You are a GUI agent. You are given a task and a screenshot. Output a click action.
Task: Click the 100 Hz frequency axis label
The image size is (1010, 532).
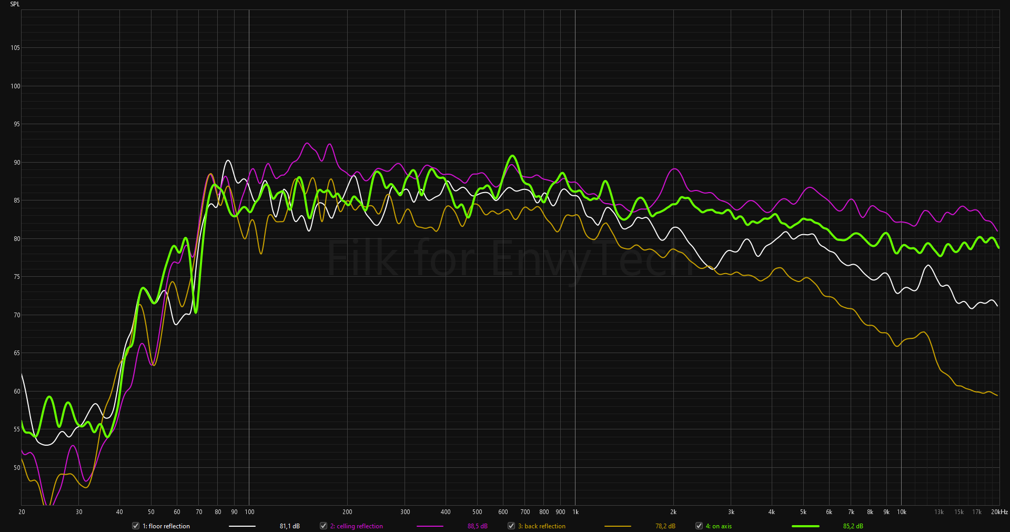[250, 512]
